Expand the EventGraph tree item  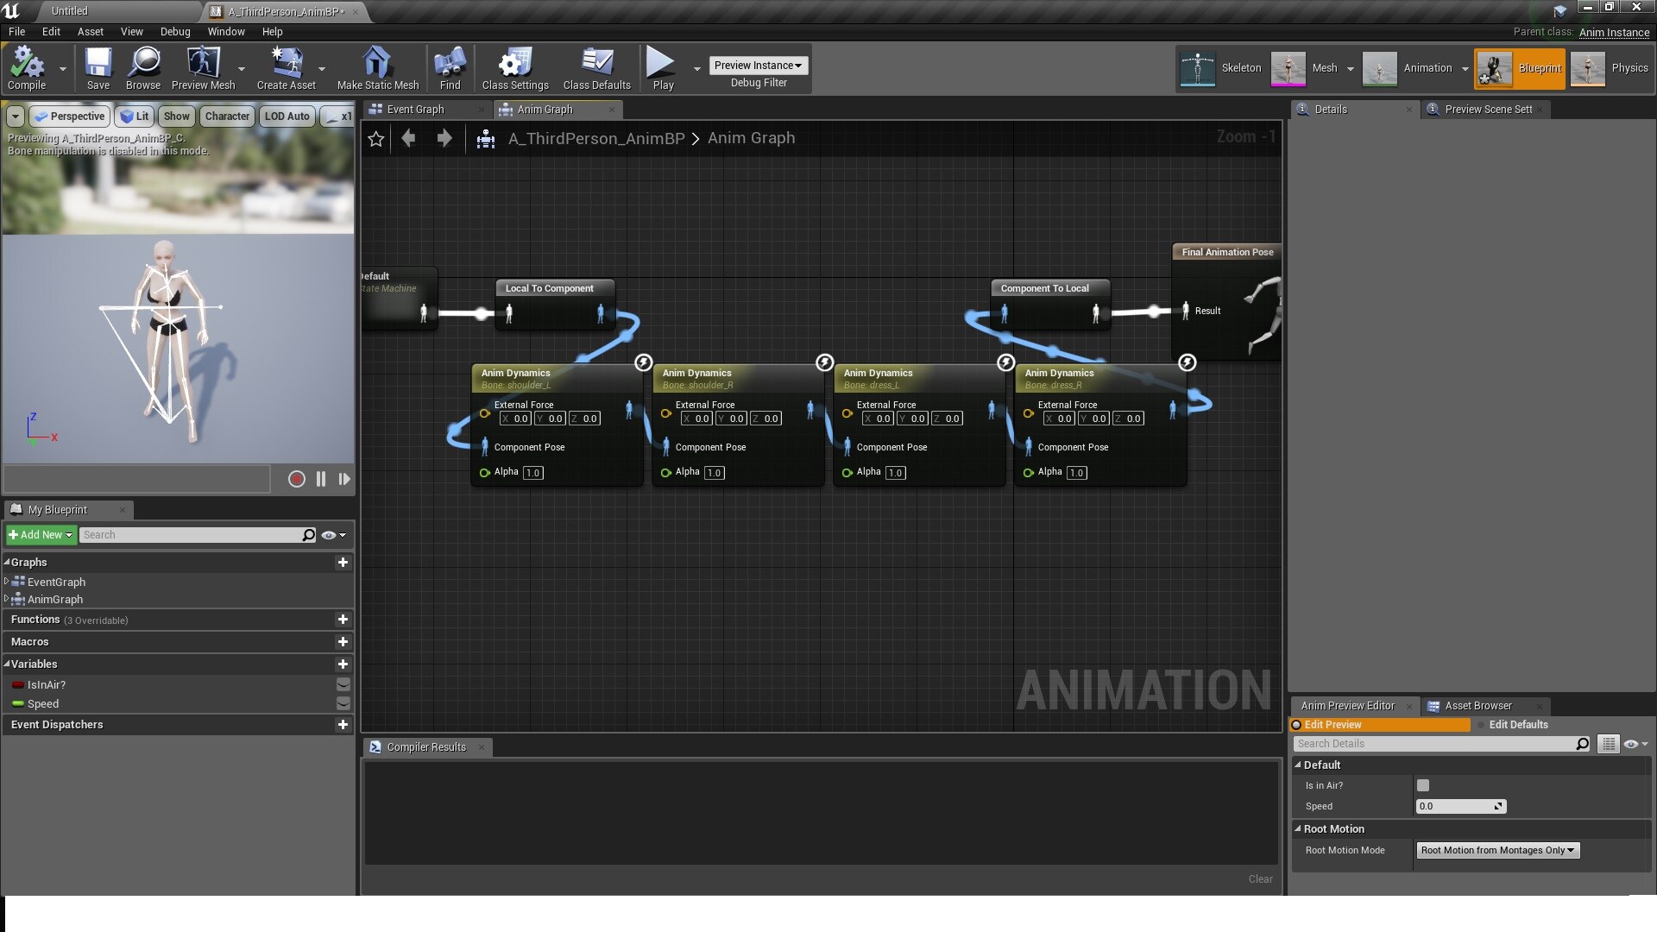point(7,582)
